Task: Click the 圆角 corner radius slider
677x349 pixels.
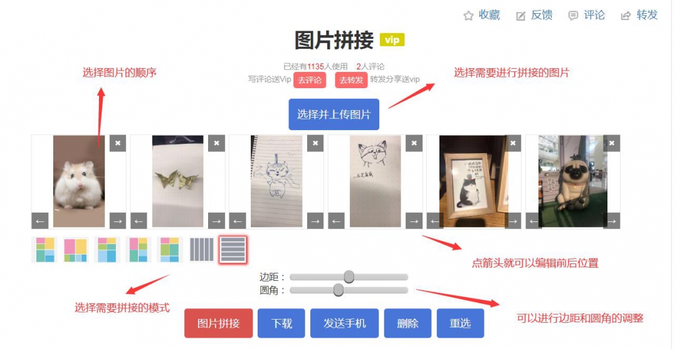Action: point(349,290)
